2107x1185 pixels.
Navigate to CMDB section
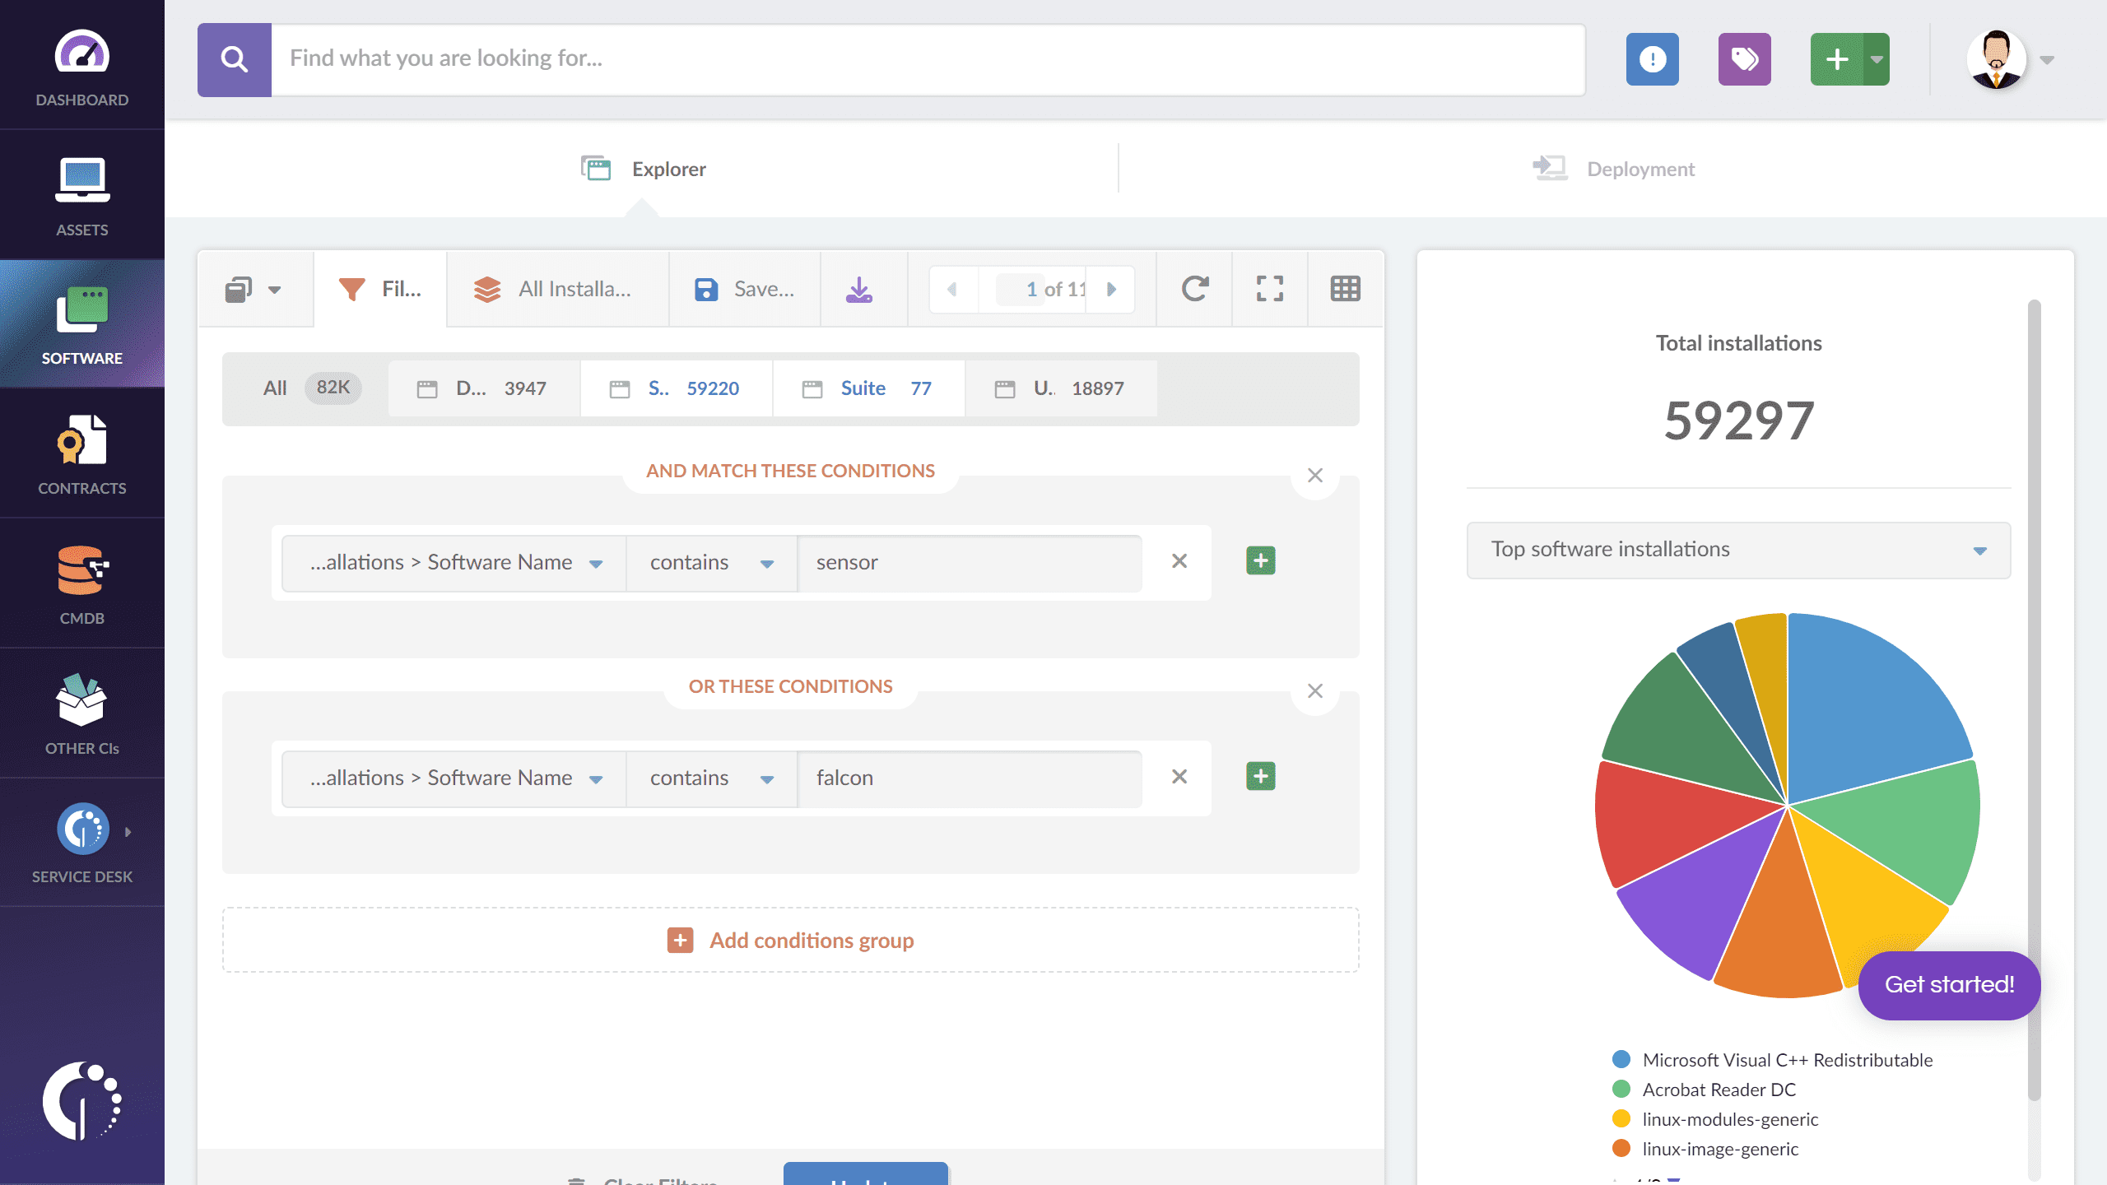coord(82,584)
